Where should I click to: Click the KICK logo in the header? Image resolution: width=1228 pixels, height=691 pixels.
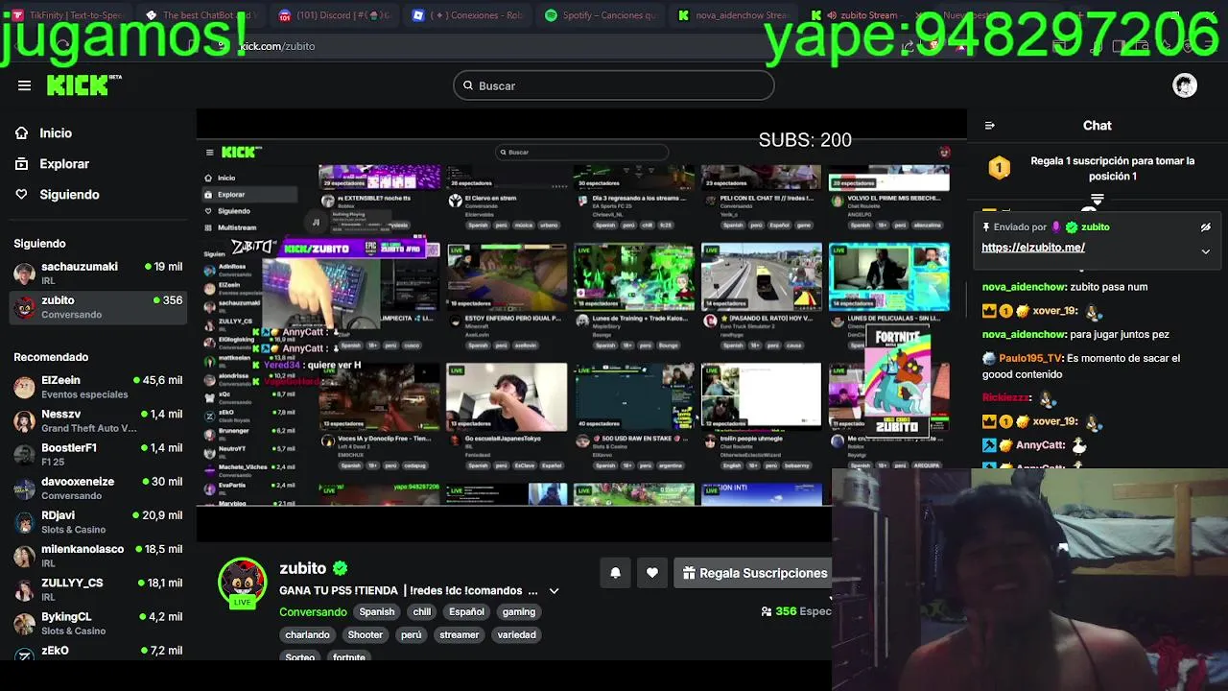pos(83,85)
